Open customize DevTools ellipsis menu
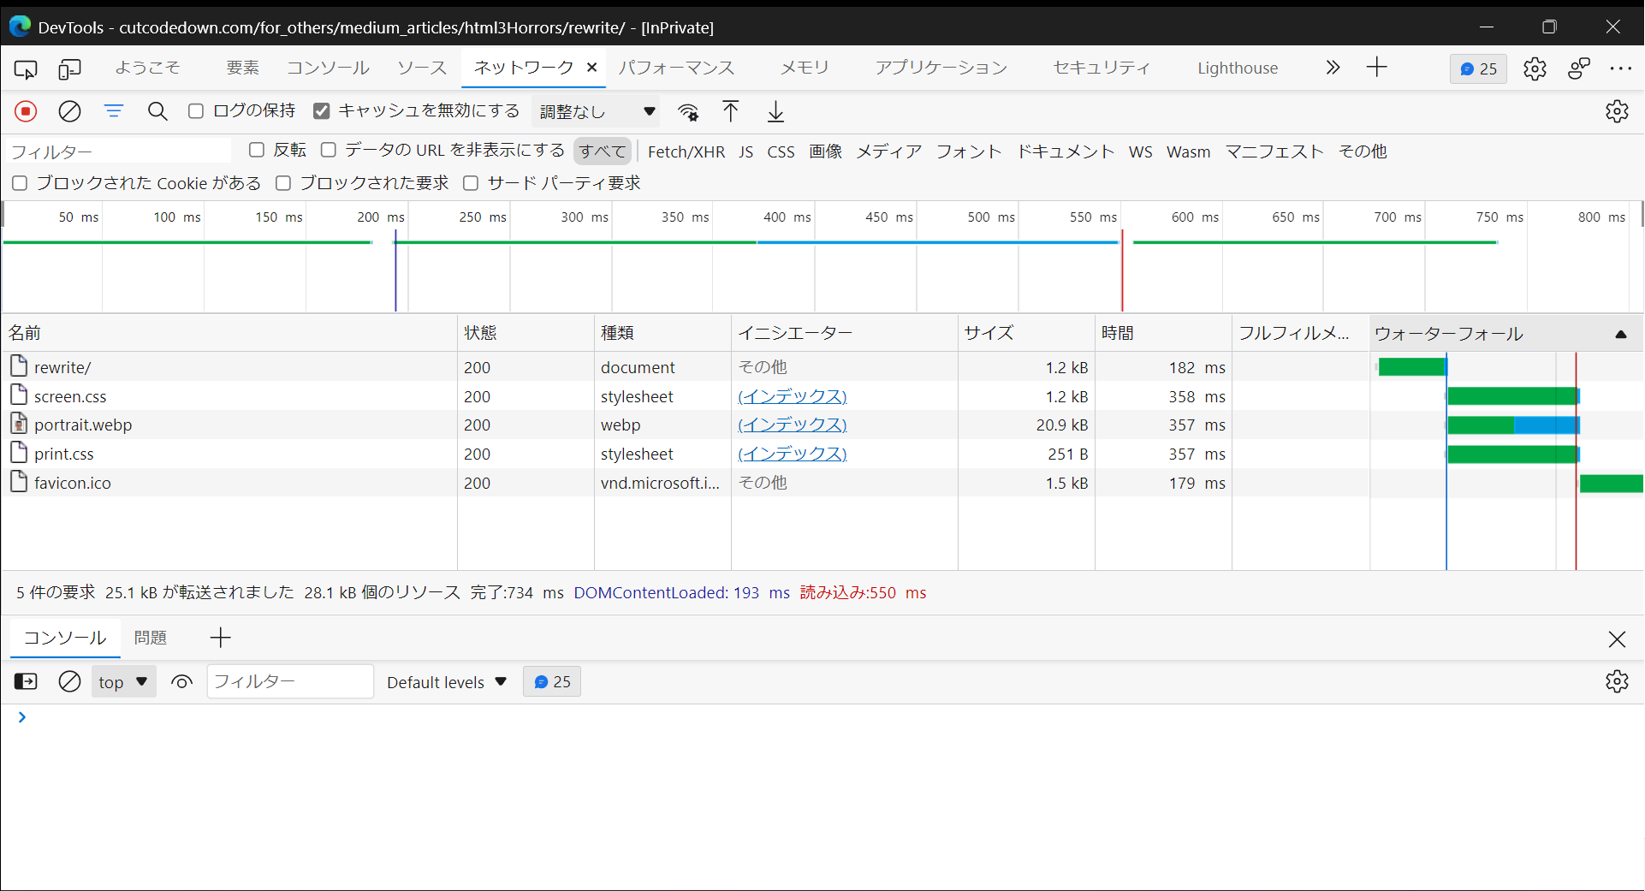Screen dimensions: 1645x891 (1621, 68)
